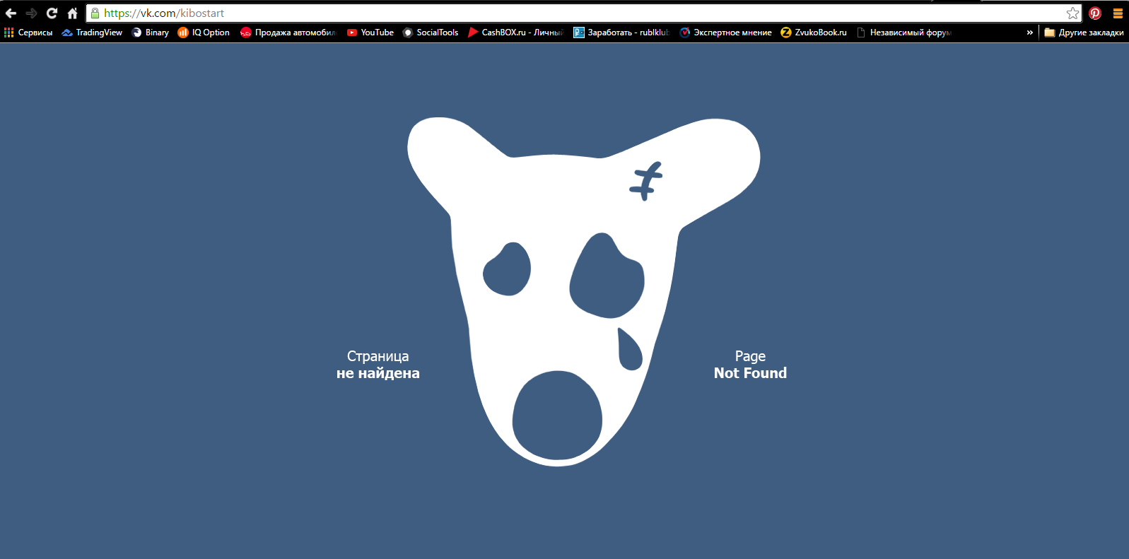Click the 'не найдена' text
1129x559 pixels.
tap(378, 373)
